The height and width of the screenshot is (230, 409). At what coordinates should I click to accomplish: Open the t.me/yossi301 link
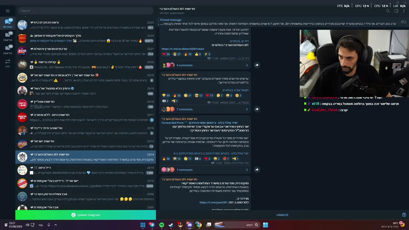[x=213, y=203]
